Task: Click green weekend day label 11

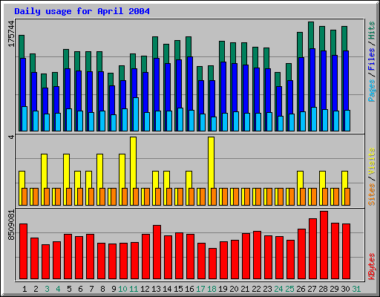Action: click(x=134, y=289)
